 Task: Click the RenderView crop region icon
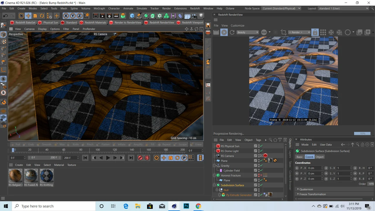point(283,32)
